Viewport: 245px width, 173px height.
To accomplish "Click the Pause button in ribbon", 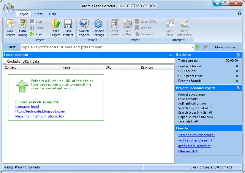I will [37, 28].
